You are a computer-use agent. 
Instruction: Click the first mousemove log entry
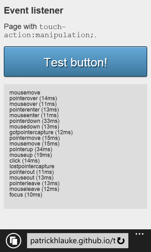(25, 93)
